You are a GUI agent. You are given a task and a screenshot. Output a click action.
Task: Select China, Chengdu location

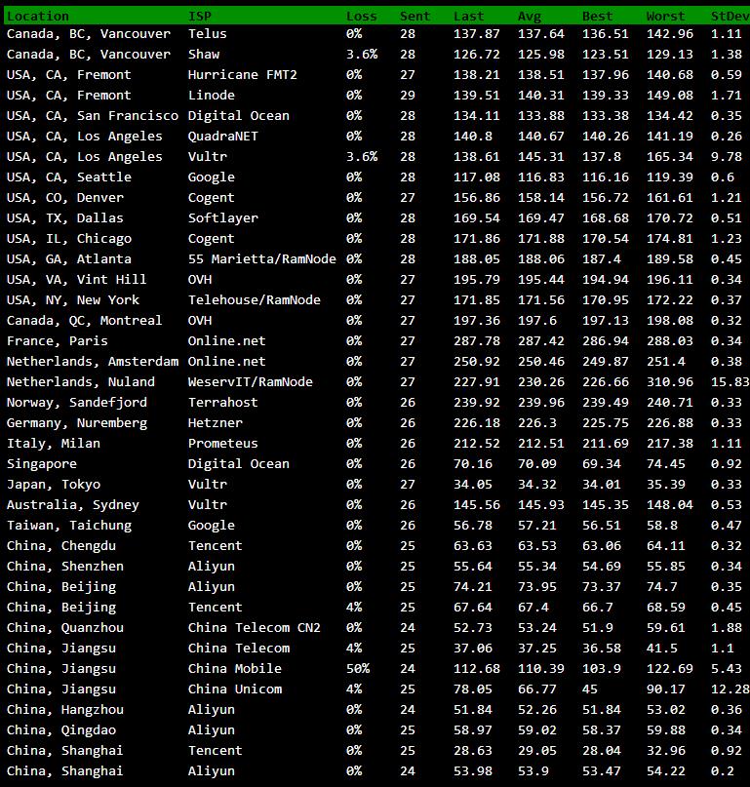tap(61, 546)
